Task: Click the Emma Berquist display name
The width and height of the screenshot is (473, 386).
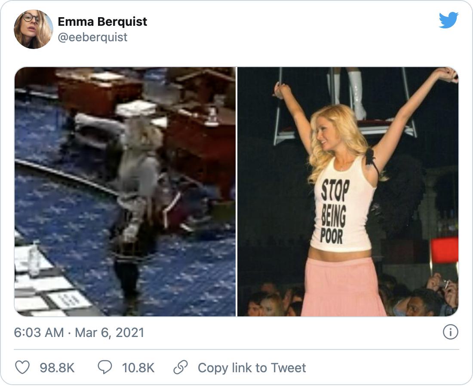Action: [x=102, y=21]
